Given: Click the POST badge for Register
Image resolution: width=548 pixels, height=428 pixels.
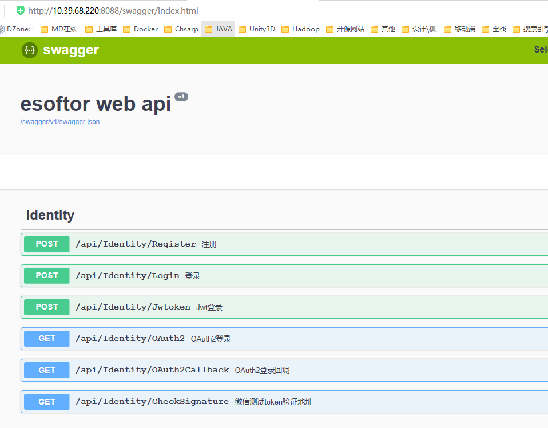Looking at the screenshot, I should 47,244.
